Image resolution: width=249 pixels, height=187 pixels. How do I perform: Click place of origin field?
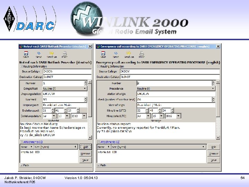[x=176, y=105]
